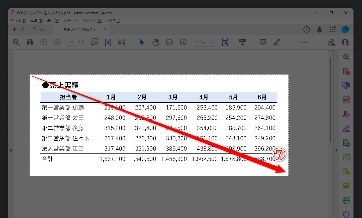Open Export PDF in the right pane
Viewport: 362px width, 218px height.
[x=346, y=143]
